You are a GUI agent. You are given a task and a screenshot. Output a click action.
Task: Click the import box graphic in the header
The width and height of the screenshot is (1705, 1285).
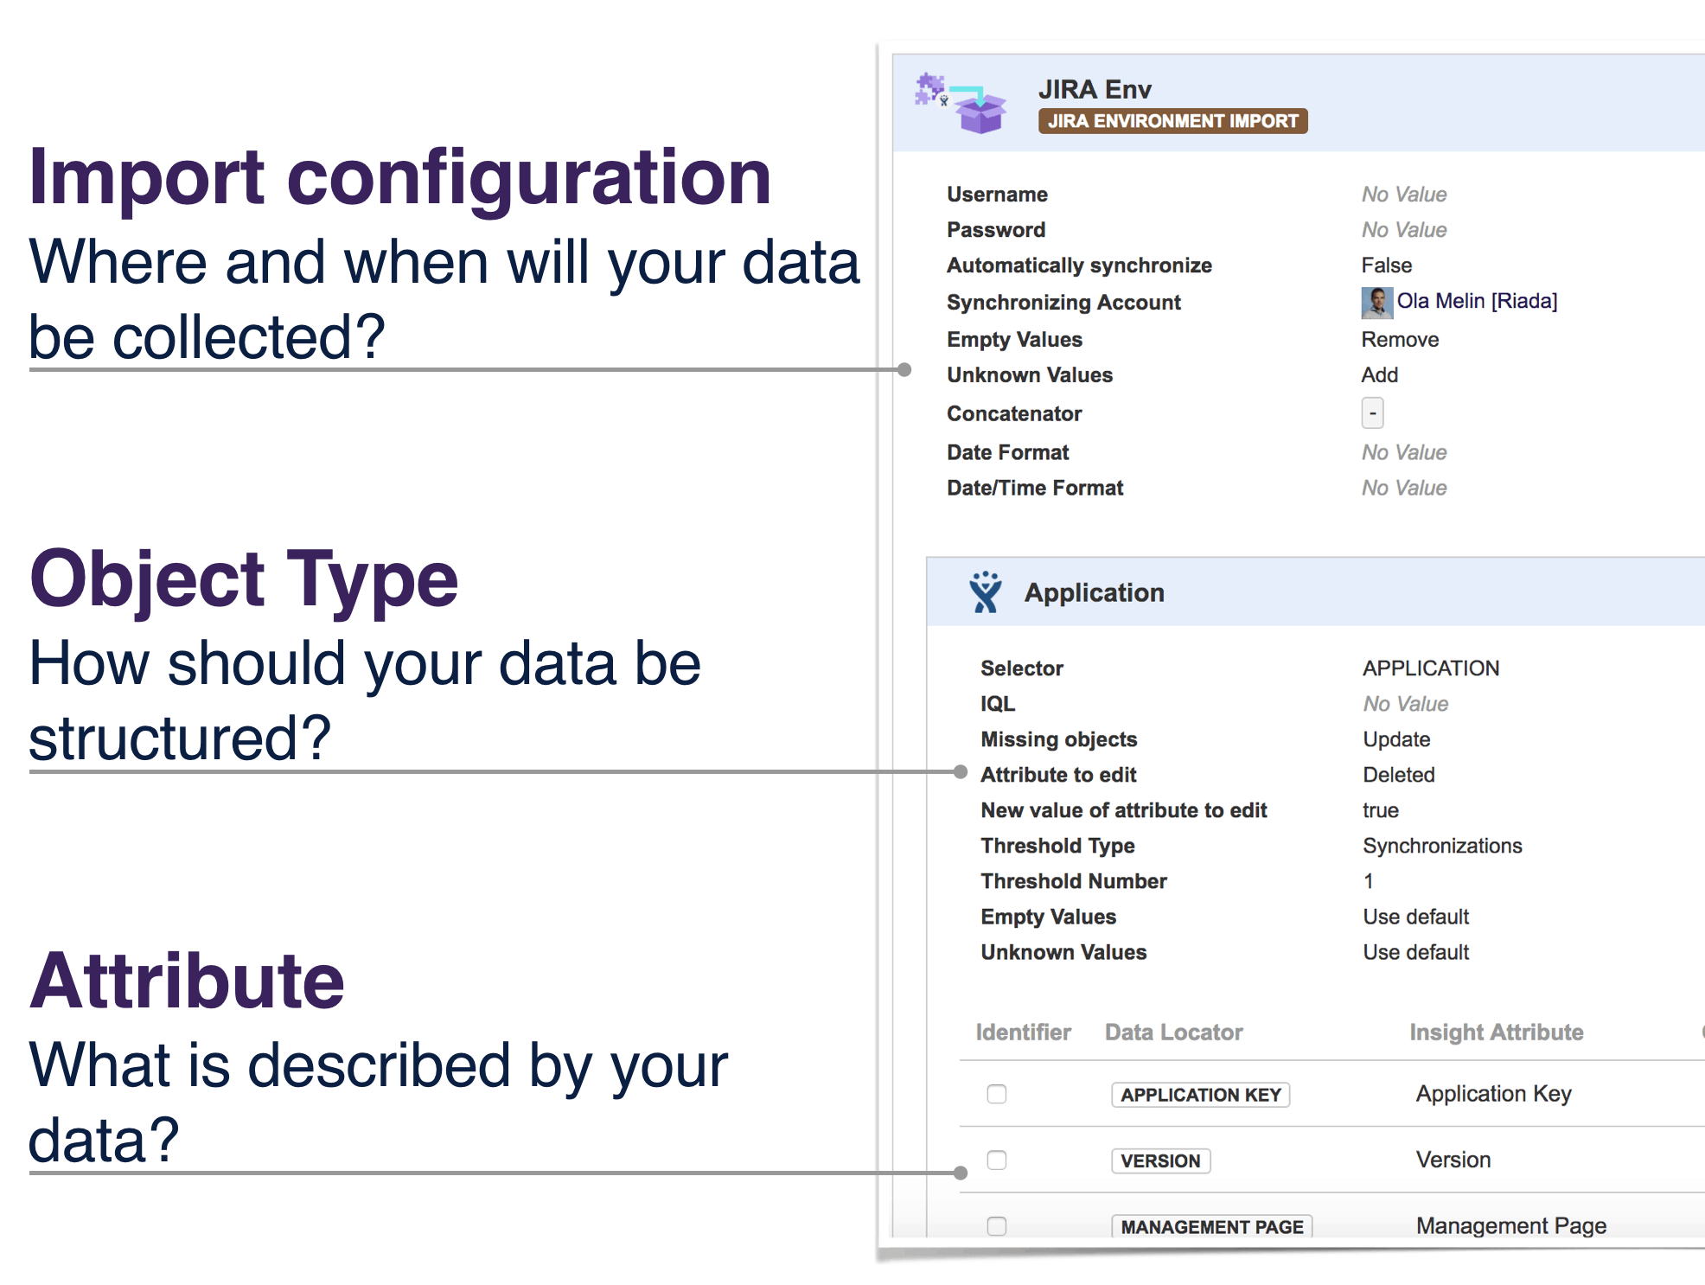981,115
